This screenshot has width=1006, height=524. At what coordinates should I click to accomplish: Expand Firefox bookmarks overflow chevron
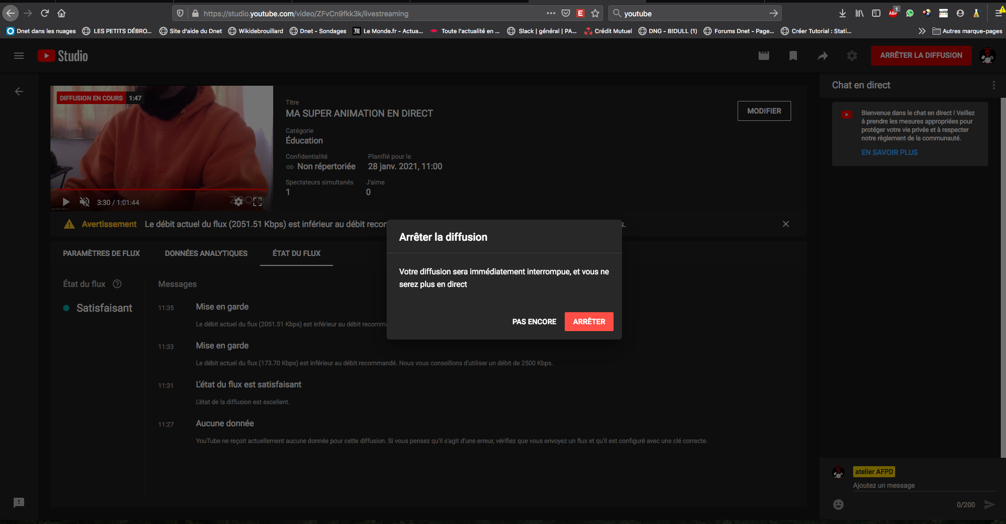(921, 31)
